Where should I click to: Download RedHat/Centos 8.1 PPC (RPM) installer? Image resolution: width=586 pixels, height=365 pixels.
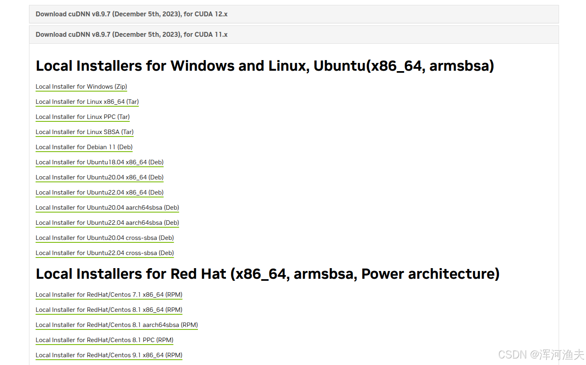(x=104, y=340)
